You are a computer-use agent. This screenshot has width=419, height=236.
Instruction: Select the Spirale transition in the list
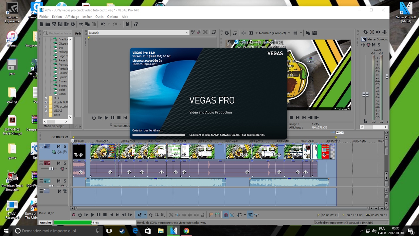pyautogui.click(x=63, y=77)
